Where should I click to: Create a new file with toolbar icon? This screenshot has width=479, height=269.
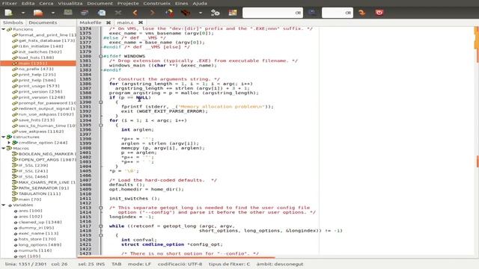pos(8,13)
